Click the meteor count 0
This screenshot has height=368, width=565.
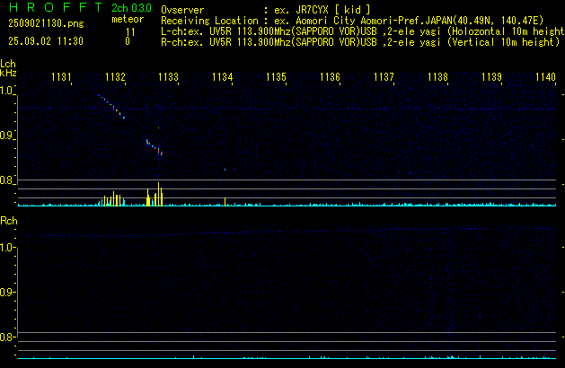[x=128, y=41]
